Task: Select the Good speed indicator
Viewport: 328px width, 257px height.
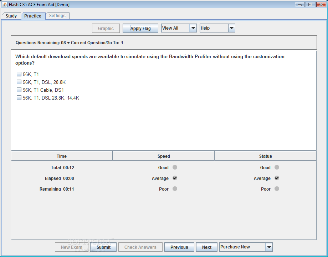Action: point(175,167)
